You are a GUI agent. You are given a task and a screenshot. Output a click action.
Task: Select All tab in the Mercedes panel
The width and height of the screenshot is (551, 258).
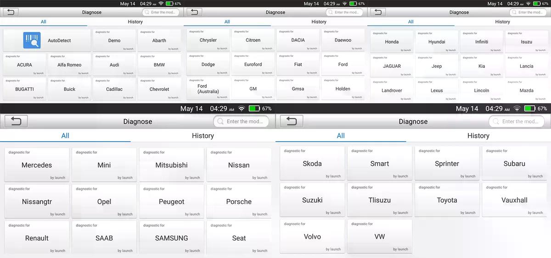(x=65, y=136)
